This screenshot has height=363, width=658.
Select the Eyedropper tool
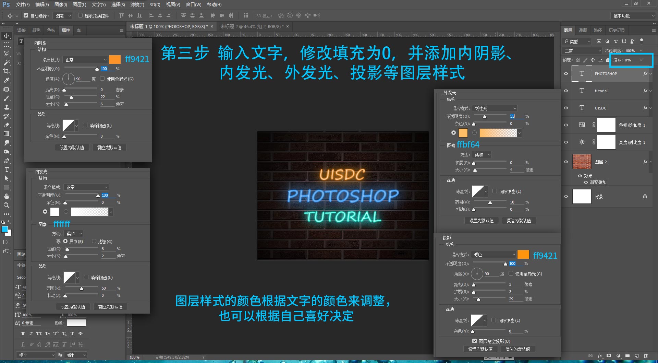click(x=7, y=80)
